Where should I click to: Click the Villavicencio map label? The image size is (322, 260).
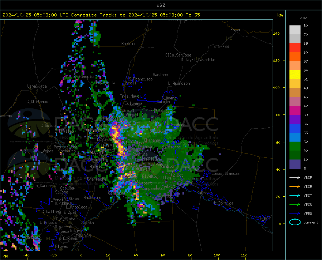pos(80,77)
